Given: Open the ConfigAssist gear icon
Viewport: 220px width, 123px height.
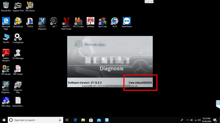Looking at the screenshot, I should tap(18, 38).
